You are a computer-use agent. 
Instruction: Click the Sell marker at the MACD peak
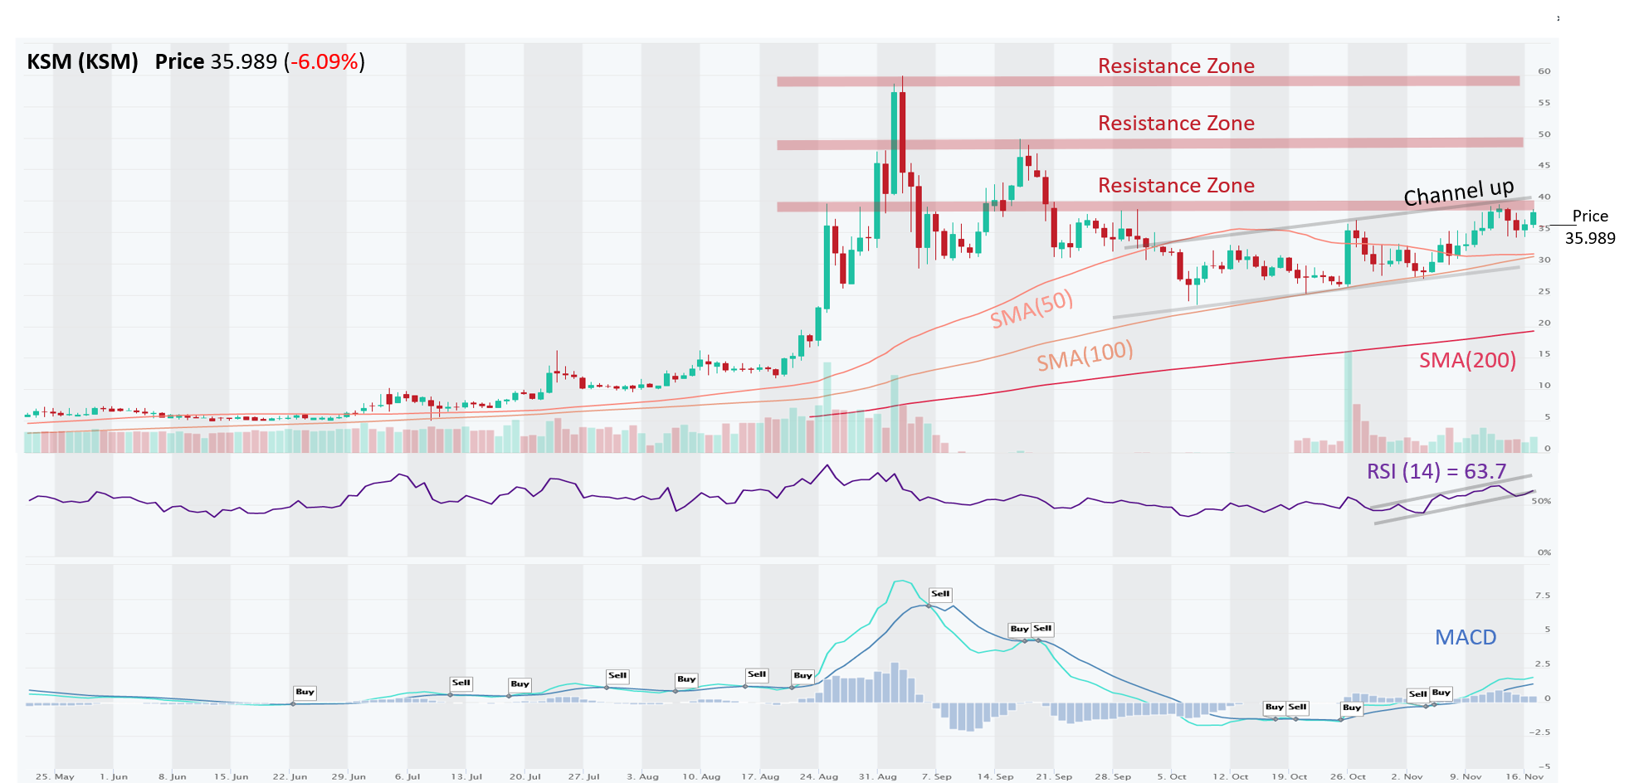coord(940,594)
